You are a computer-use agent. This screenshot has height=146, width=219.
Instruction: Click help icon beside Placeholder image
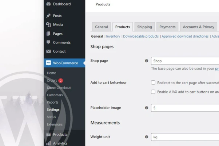[146, 108]
